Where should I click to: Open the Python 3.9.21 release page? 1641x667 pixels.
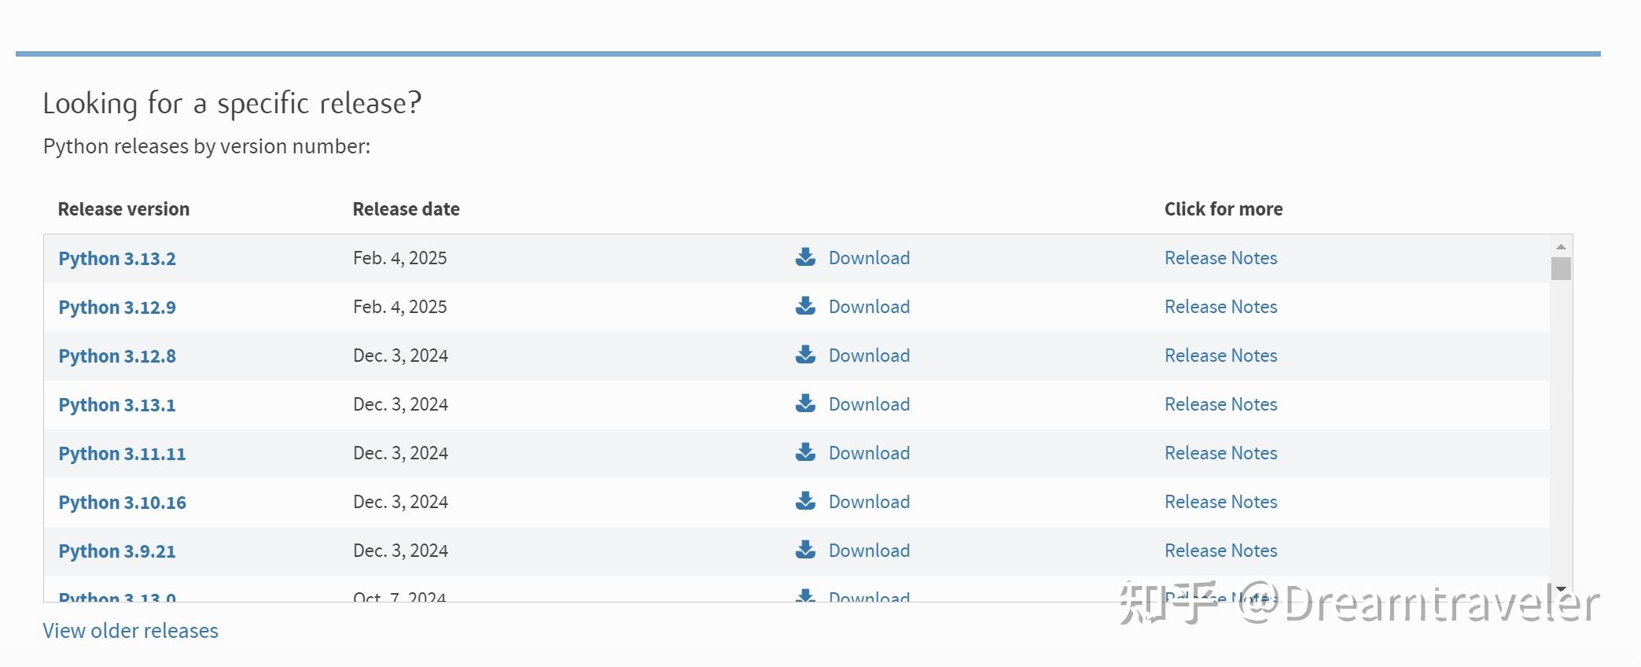117,551
